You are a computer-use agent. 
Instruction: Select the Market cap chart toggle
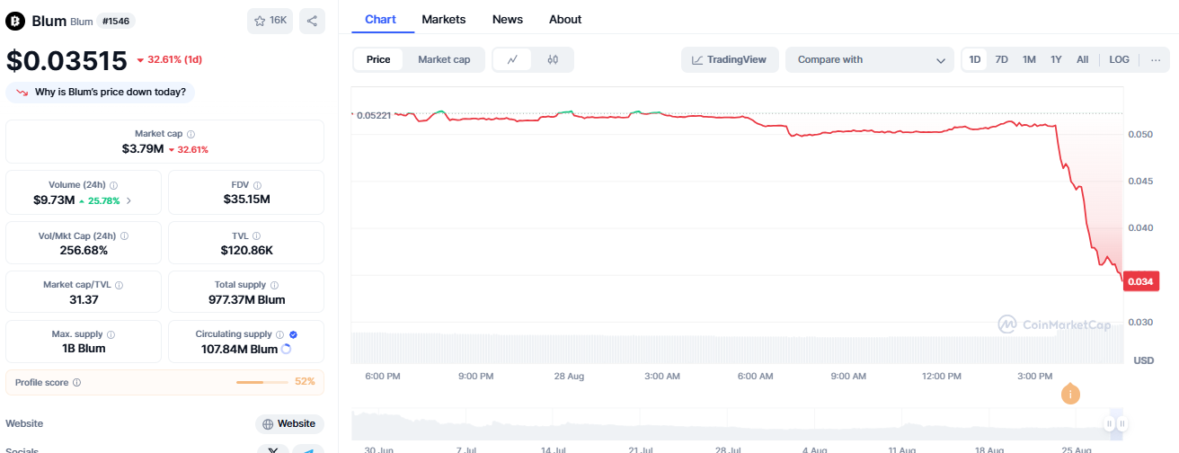(444, 60)
